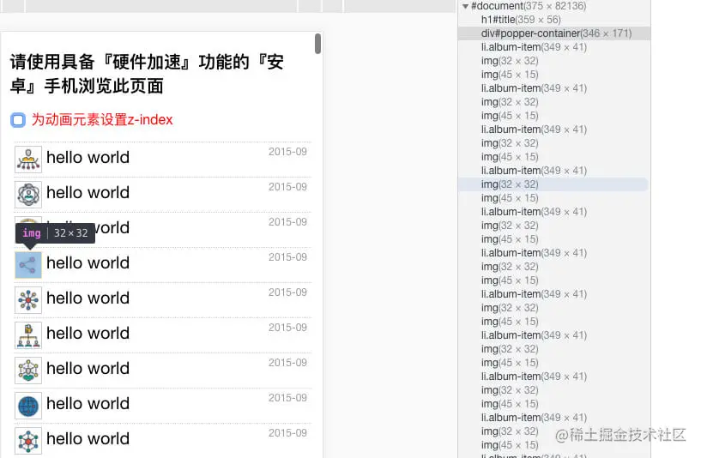The height and width of the screenshot is (458, 701).
Task: Click the blue globe icon
Action: coord(28,406)
